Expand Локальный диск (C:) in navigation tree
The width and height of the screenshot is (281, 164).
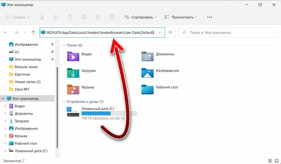pos(5,151)
